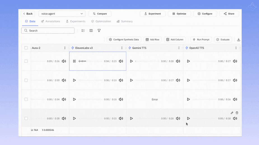Play OpenAI TTS audio in first row
Viewport: 259px width, 145px height.
coord(188,61)
